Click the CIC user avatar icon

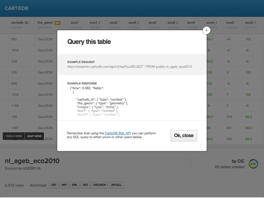tap(253, 164)
